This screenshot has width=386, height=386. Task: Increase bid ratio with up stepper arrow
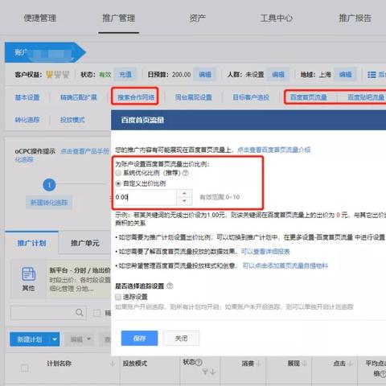click(x=184, y=193)
